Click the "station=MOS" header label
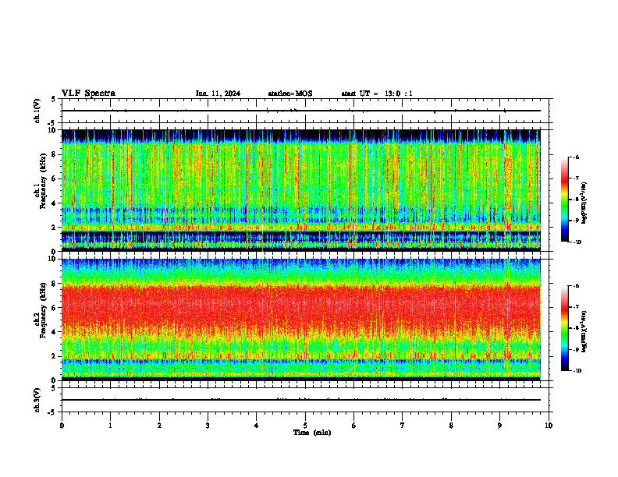This screenshot has height=477, width=618. pos(290,94)
